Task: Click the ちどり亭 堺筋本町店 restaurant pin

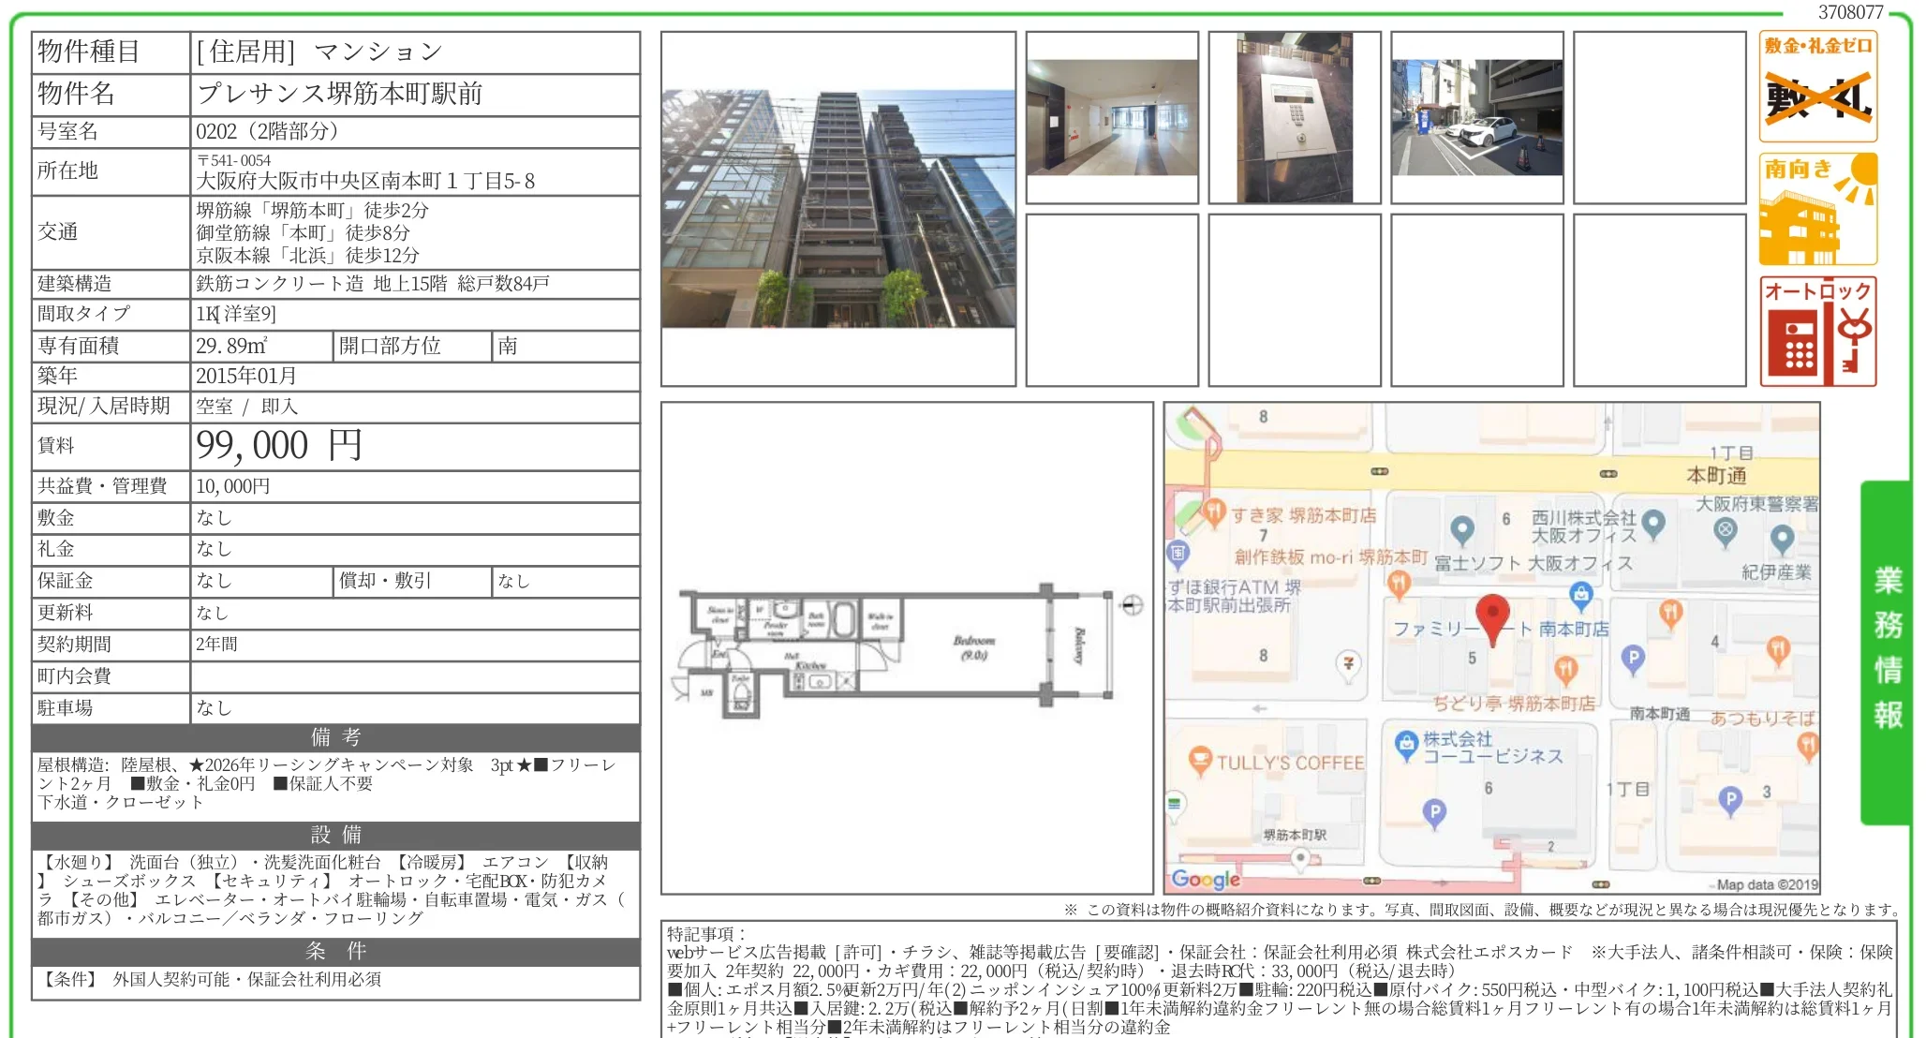Action: pyautogui.click(x=1565, y=669)
